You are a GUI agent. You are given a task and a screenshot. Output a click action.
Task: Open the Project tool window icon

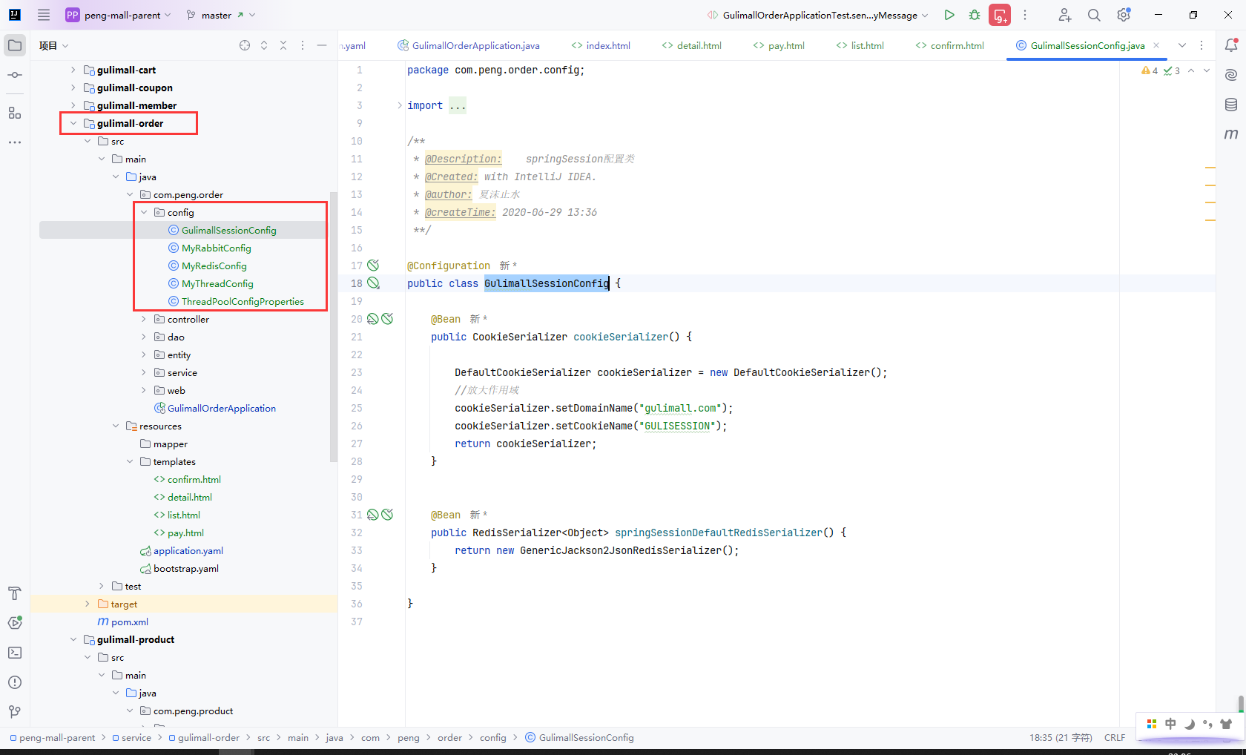15,45
